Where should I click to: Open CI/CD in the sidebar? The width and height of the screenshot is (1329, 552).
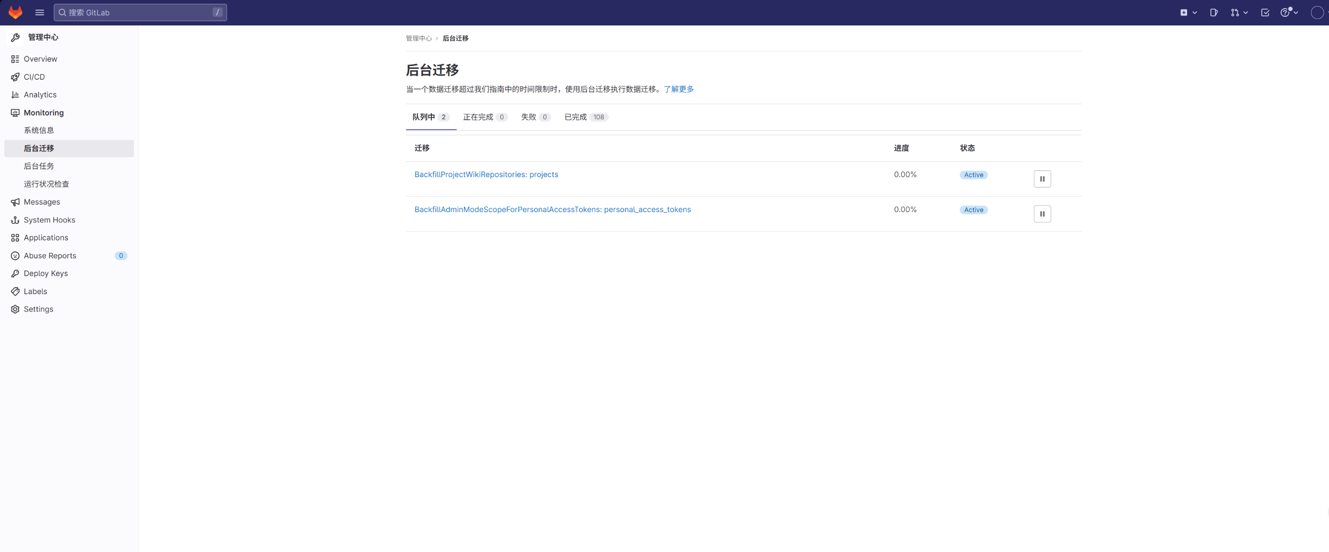[34, 77]
